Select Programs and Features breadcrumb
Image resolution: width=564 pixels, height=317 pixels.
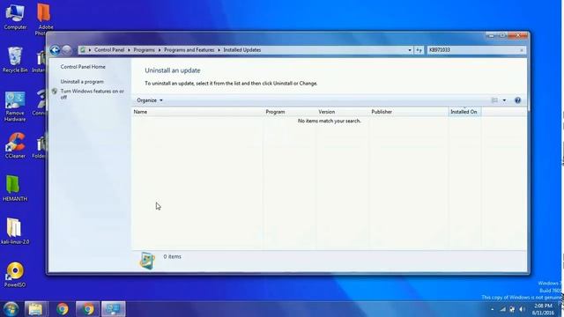(189, 50)
